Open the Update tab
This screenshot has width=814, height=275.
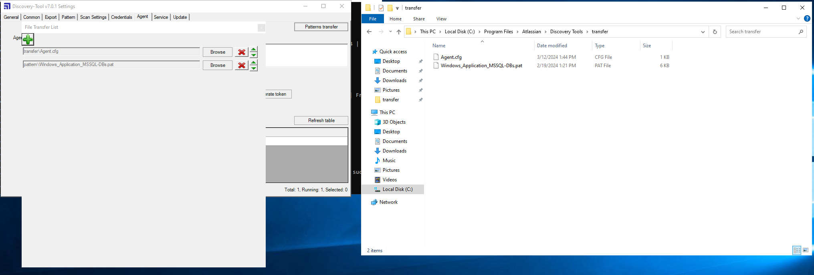click(x=180, y=17)
